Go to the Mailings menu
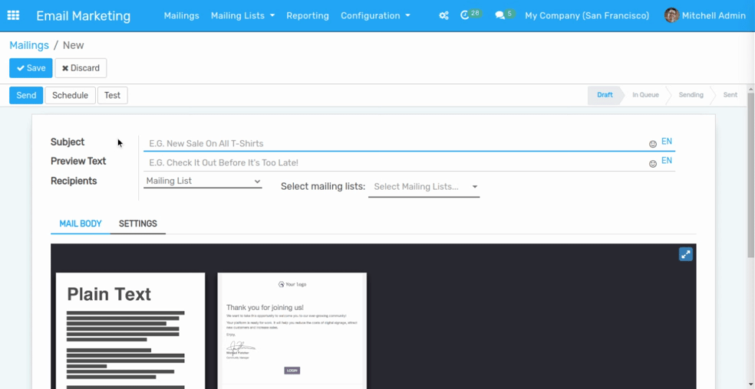Image resolution: width=755 pixels, height=389 pixels. click(182, 15)
